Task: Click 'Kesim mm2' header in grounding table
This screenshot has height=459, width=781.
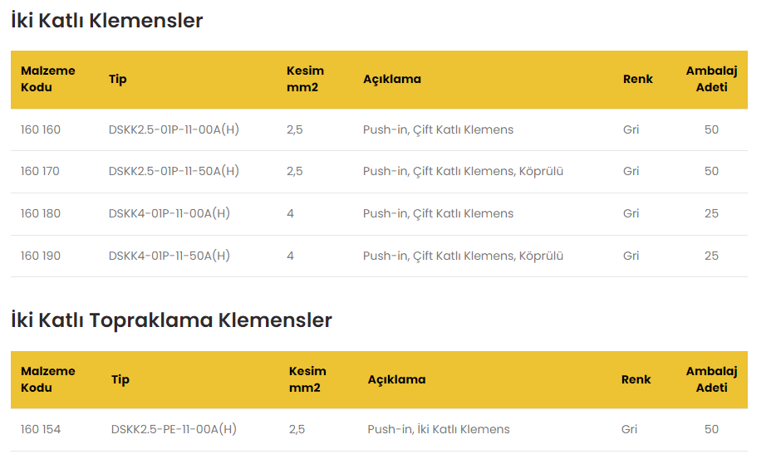Action: (307, 379)
